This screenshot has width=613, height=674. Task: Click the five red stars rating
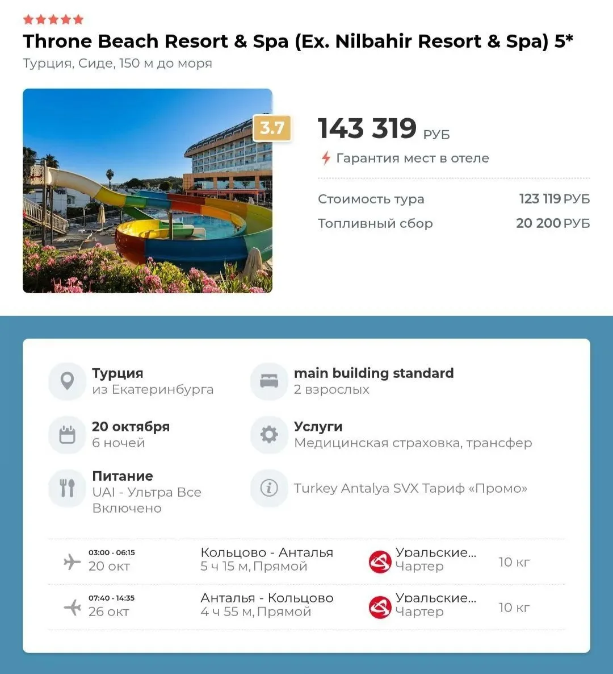[53, 19]
